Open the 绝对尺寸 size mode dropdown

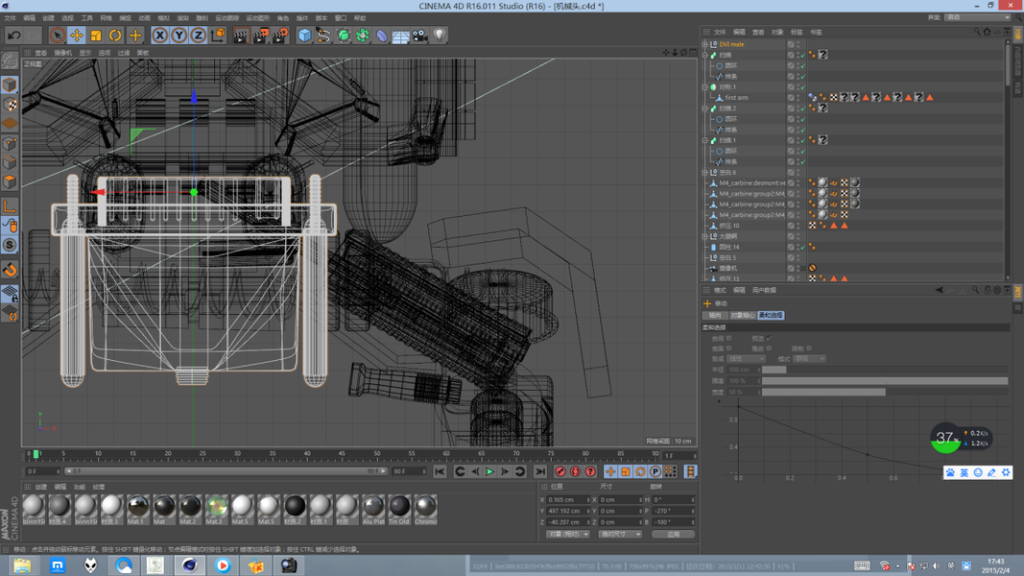[619, 534]
